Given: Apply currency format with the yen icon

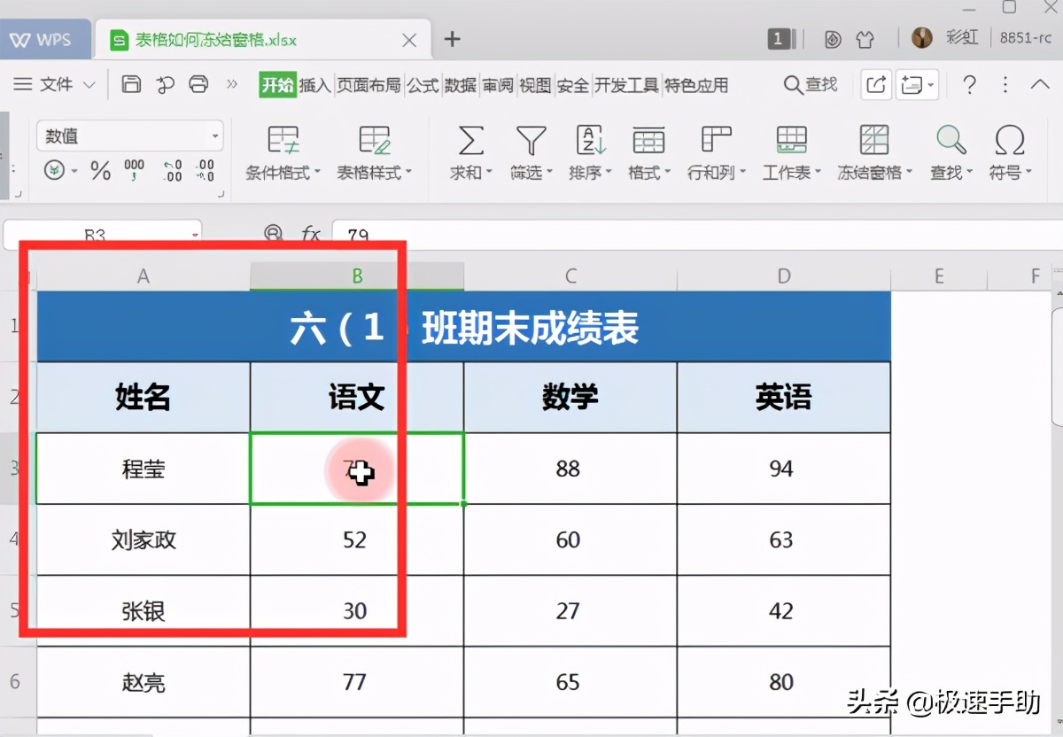Looking at the screenshot, I should tap(55, 170).
